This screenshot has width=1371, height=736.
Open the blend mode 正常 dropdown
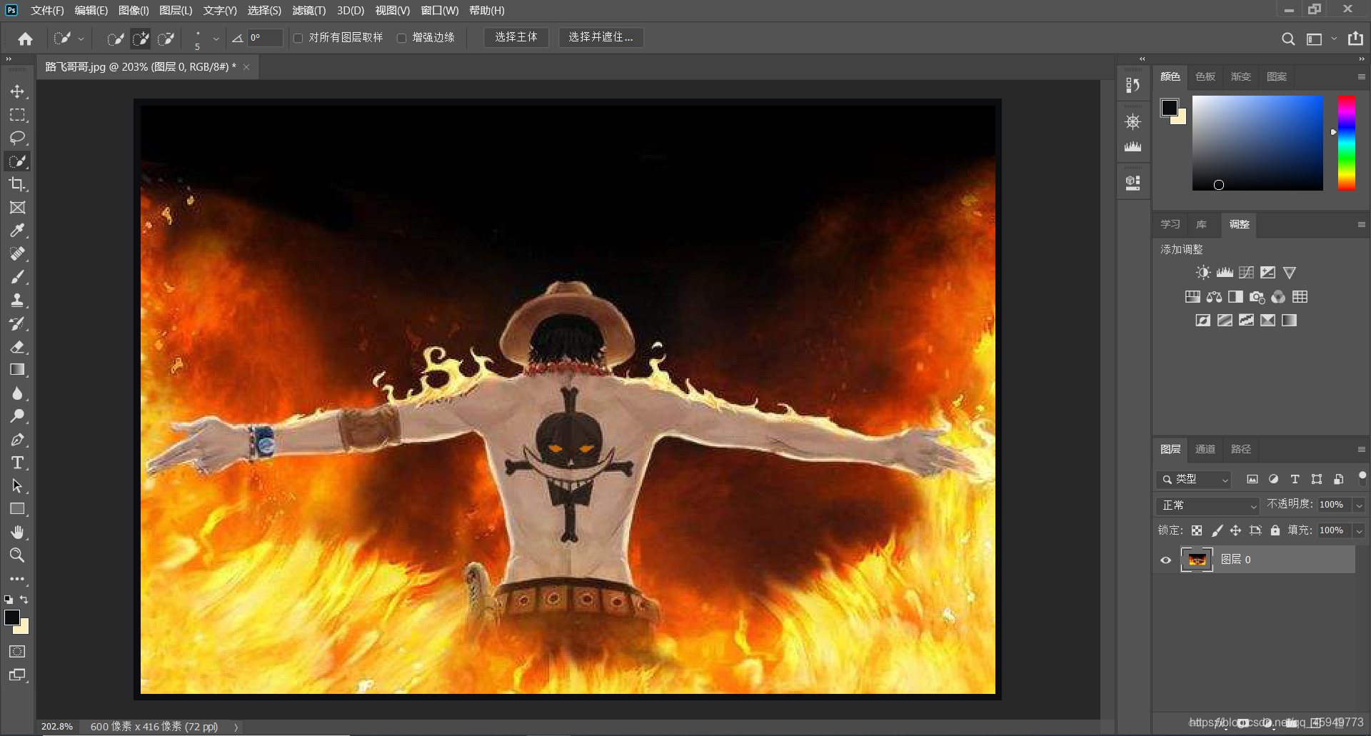tap(1207, 505)
